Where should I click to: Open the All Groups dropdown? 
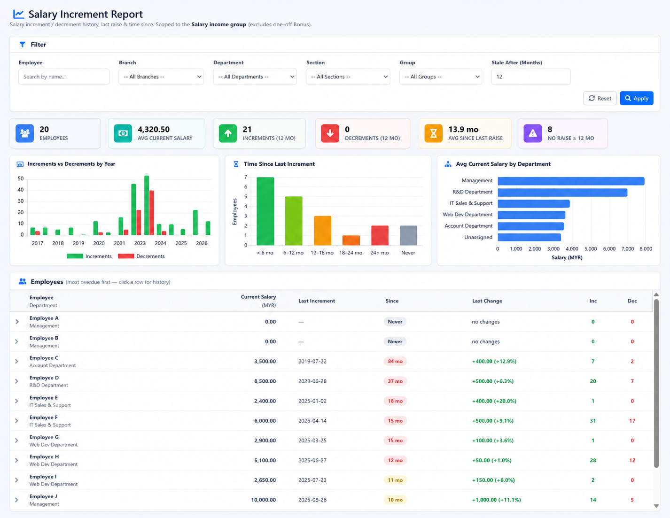(441, 77)
